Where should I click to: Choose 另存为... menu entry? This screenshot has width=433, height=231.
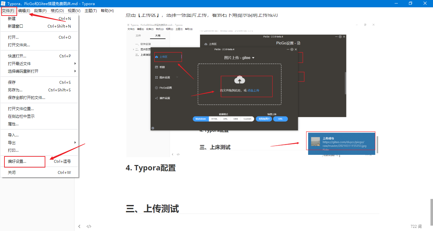click(x=39, y=90)
